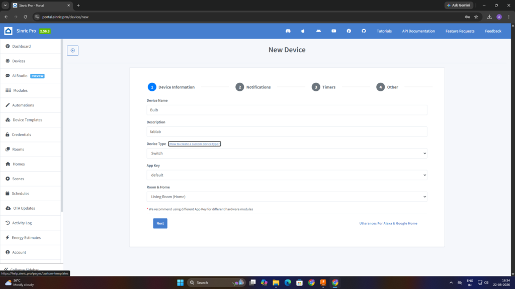Open the Windows Start menu
Screen dimensions: 515x289
181,282
